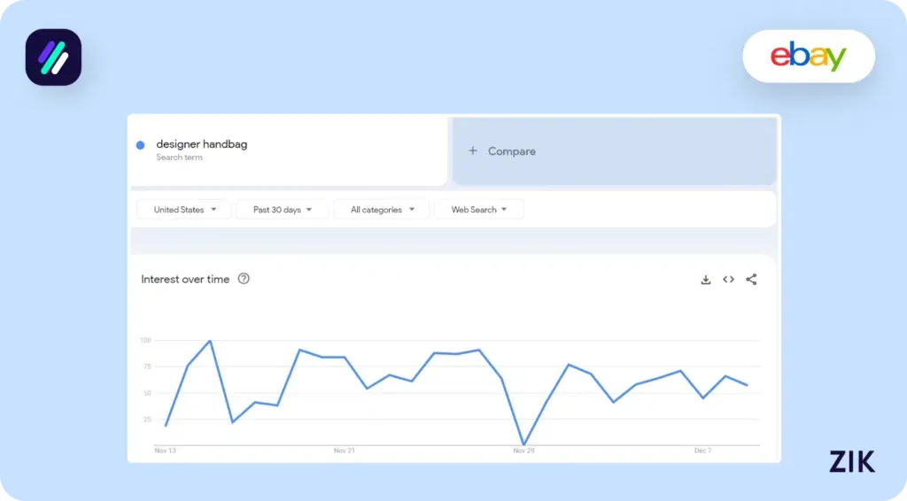Open the Past 30 days time range dropdown

pyautogui.click(x=282, y=210)
